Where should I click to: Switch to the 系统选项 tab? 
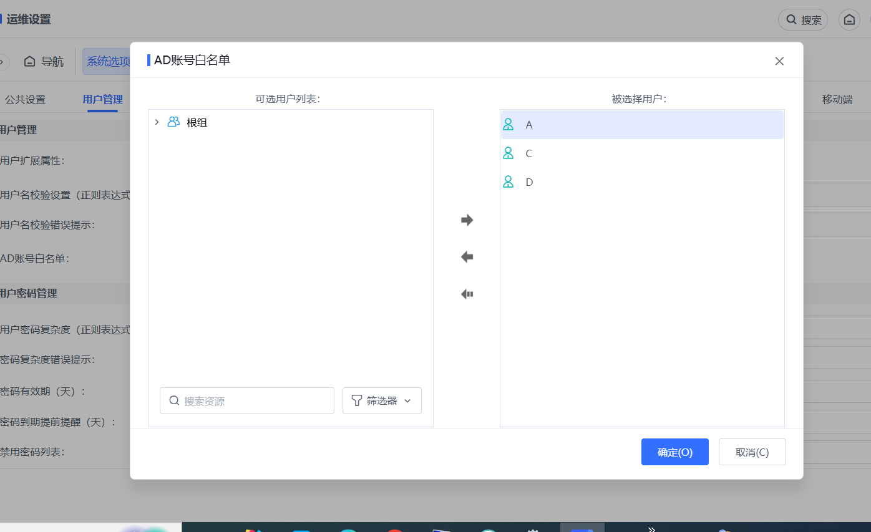pos(107,61)
